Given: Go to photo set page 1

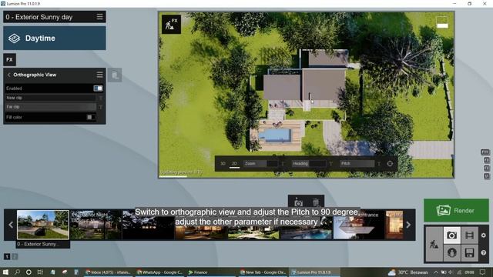Looking at the screenshot, I should [x=7, y=256].
